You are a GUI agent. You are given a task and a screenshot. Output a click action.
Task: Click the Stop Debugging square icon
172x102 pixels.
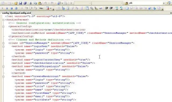click(x=11, y=8)
